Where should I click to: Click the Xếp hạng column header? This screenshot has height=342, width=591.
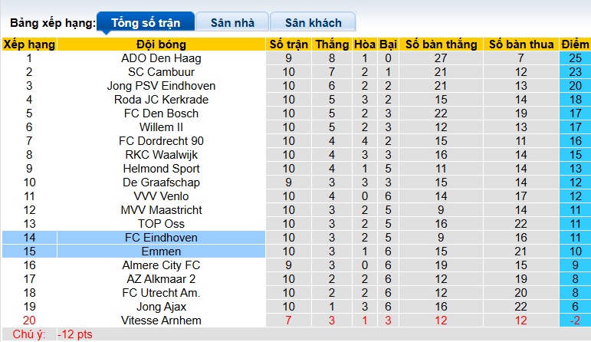[29, 44]
